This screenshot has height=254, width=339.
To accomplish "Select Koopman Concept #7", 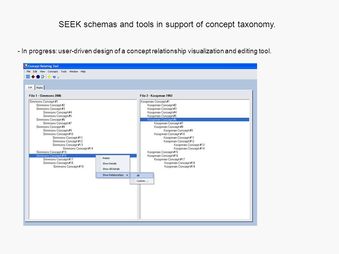I will (169, 123).
